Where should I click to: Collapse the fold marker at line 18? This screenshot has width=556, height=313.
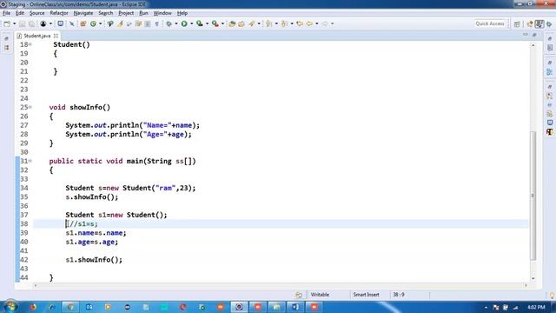(x=30, y=44)
